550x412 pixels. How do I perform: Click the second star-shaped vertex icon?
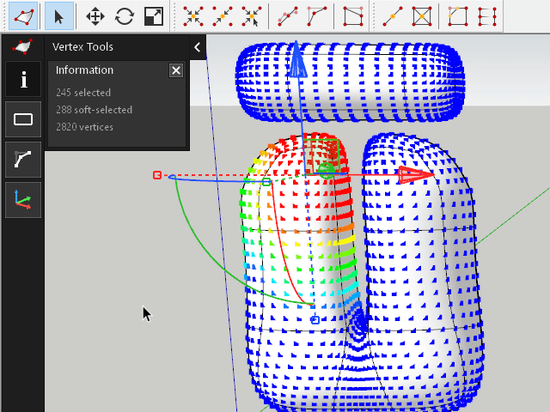[223, 15]
